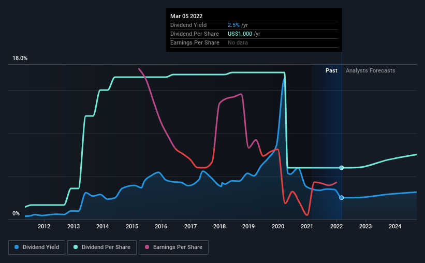The width and height of the screenshot is (425, 263).
Task: Click the tooltip date 'Mar 05 2022'
Action: pyautogui.click(x=186, y=16)
